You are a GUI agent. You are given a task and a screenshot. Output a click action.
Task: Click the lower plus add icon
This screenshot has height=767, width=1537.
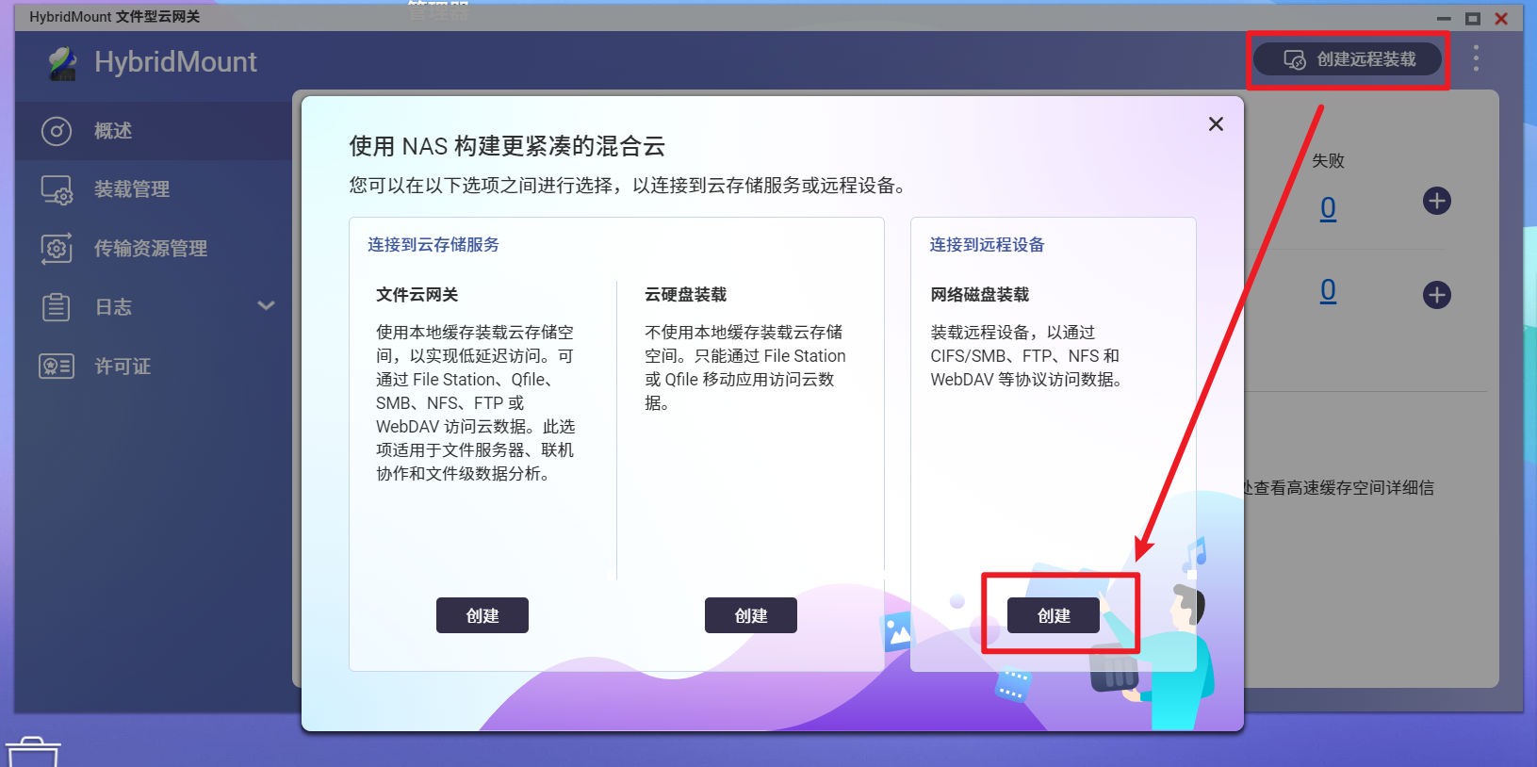1436,295
